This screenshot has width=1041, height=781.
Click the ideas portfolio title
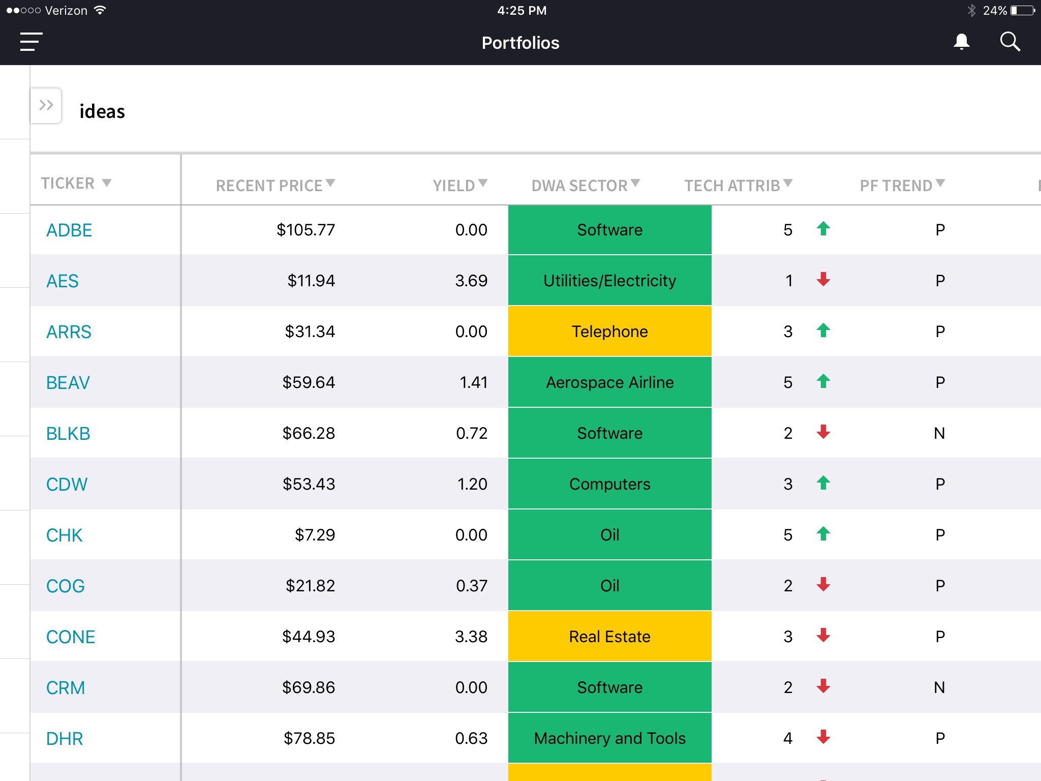click(102, 111)
